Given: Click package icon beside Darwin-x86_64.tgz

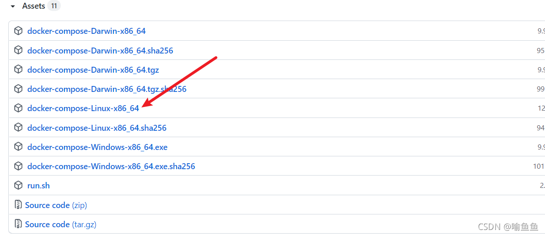Looking at the screenshot, I should (x=18, y=69).
